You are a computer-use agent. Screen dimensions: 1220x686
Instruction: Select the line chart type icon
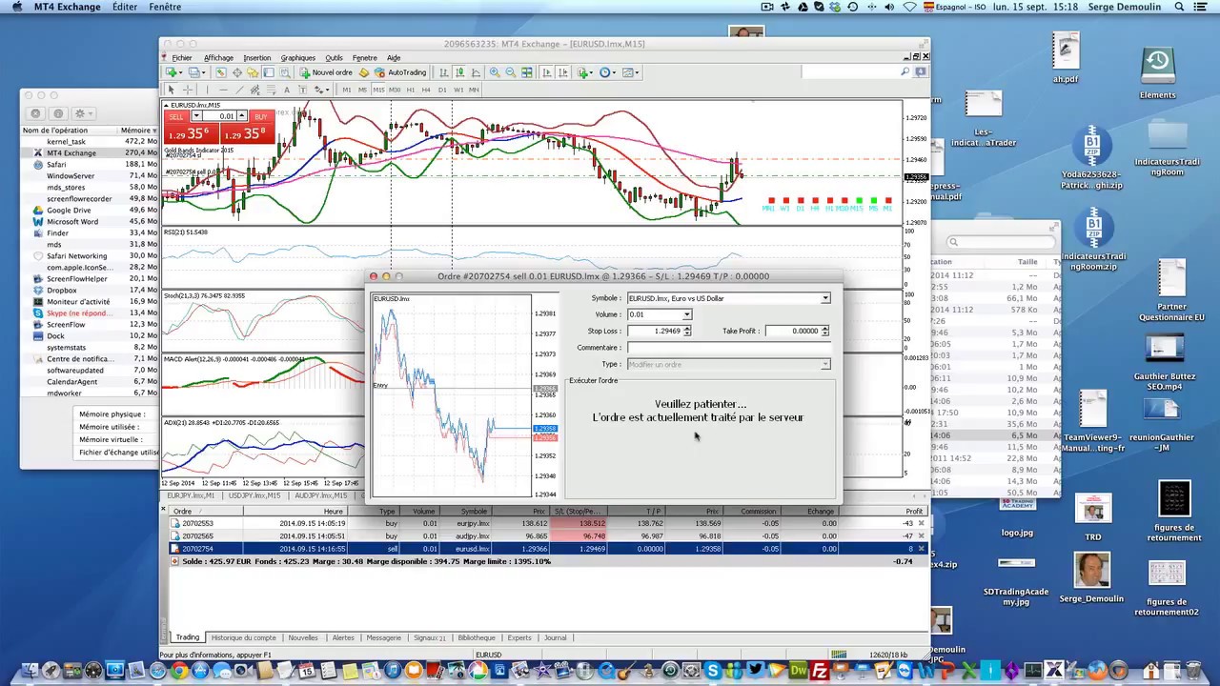tap(476, 72)
